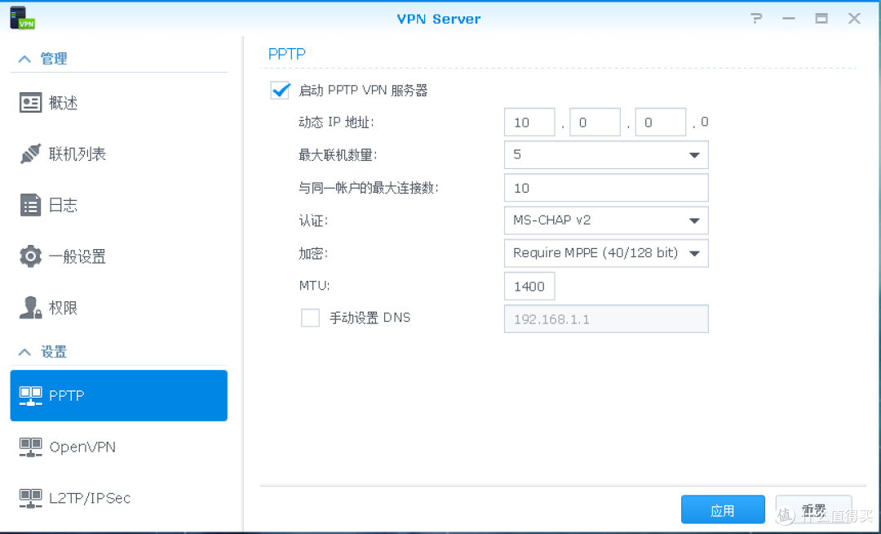Open the help question mark icon
Image resolution: width=881 pixels, height=534 pixels.
756,19
